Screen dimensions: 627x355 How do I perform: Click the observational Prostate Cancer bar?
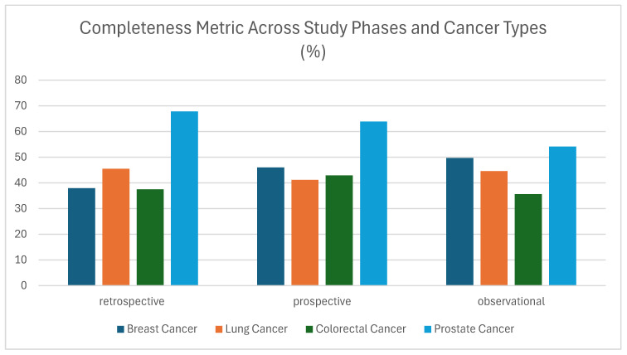562,216
